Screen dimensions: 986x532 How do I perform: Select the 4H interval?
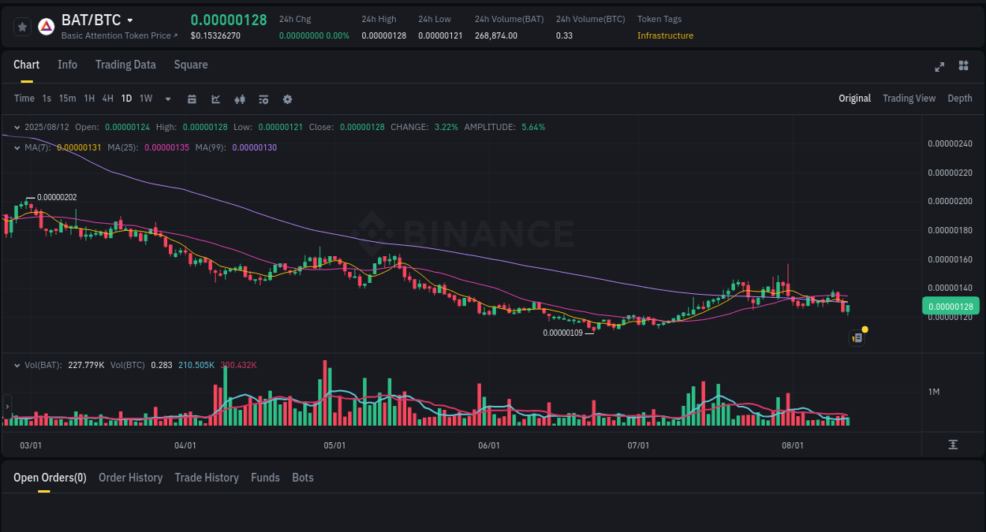coord(108,99)
